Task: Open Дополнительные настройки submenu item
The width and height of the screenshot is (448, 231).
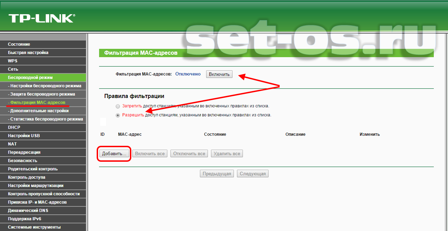Action: point(43,111)
